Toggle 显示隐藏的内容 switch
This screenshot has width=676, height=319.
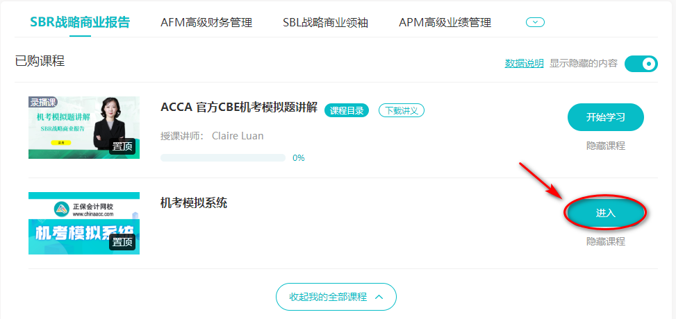[641, 64]
